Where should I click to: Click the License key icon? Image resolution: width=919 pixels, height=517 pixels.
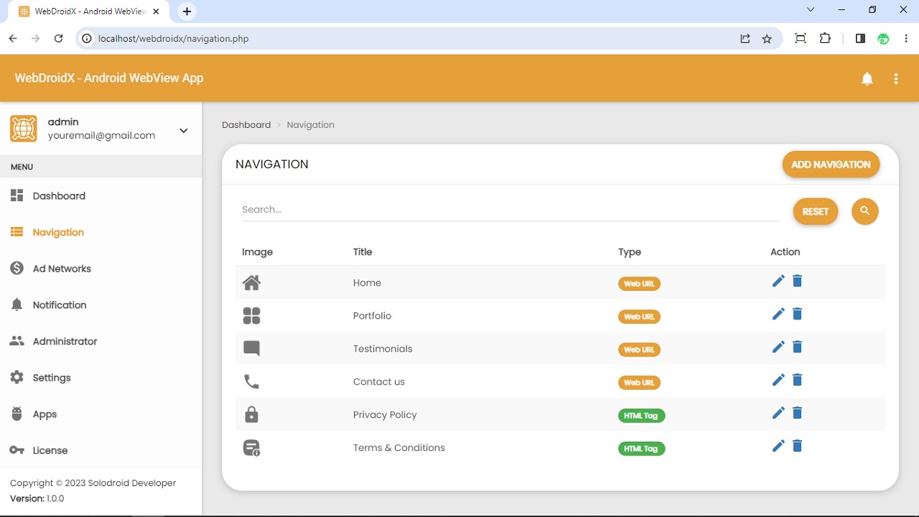pyautogui.click(x=17, y=450)
